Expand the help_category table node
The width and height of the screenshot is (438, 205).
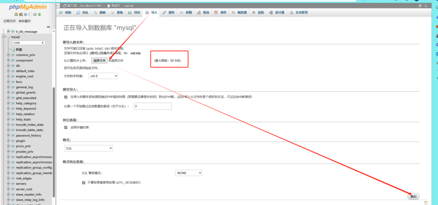(9, 103)
